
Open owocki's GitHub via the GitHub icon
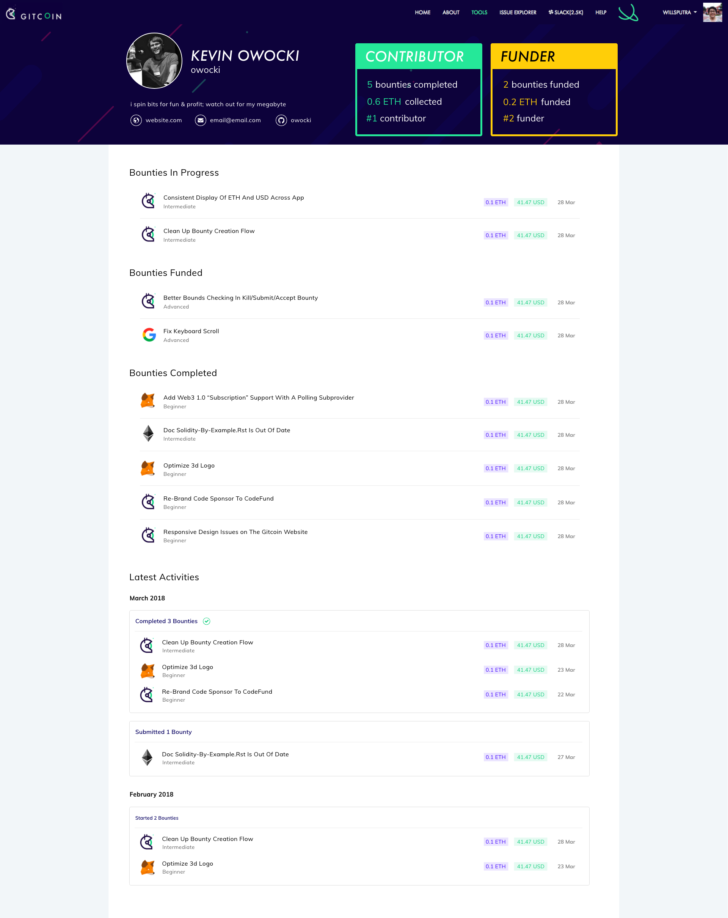tap(281, 121)
